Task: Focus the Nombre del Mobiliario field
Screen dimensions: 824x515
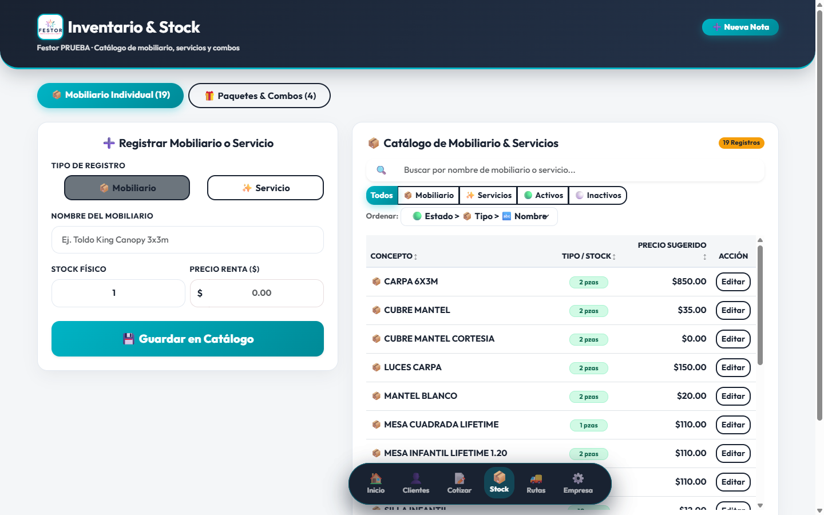Action: [188, 240]
